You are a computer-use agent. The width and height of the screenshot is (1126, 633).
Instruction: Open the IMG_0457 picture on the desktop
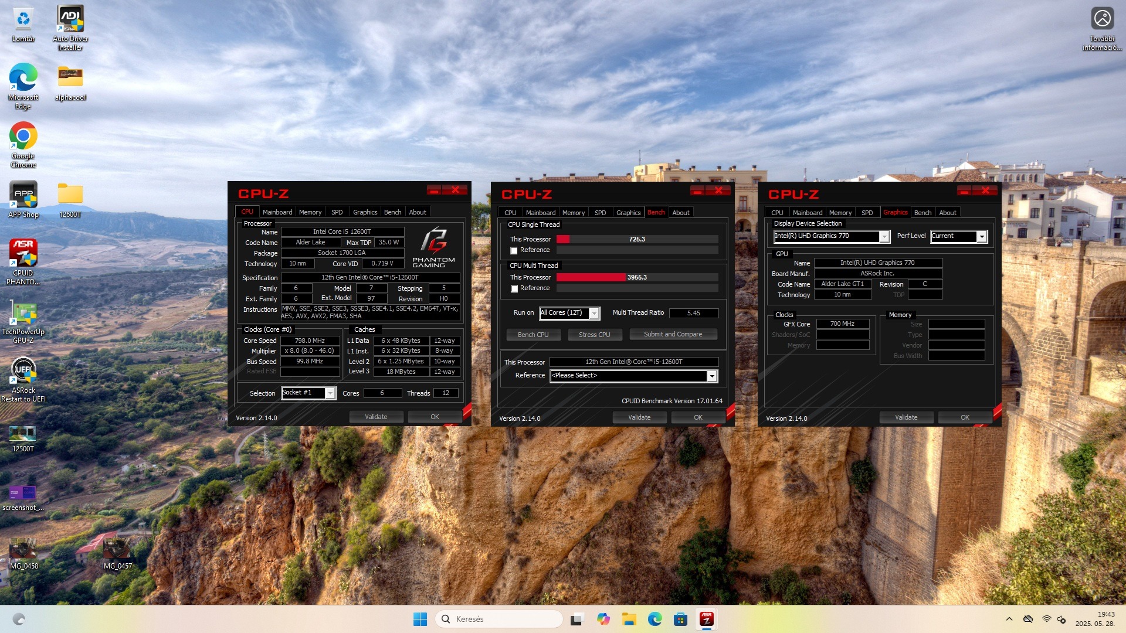click(x=117, y=554)
